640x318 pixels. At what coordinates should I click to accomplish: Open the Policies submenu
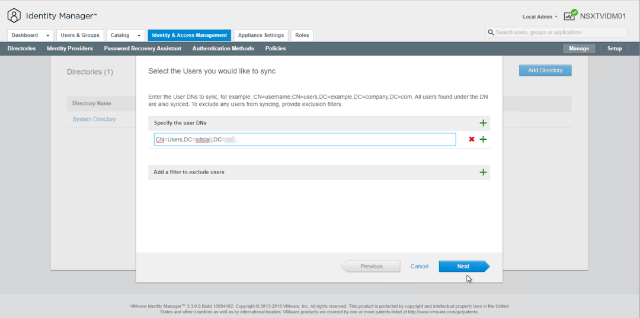pyautogui.click(x=276, y=49)
